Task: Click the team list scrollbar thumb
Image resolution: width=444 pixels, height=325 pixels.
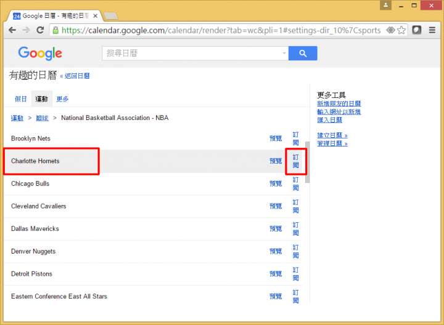Action: [308, 162]
